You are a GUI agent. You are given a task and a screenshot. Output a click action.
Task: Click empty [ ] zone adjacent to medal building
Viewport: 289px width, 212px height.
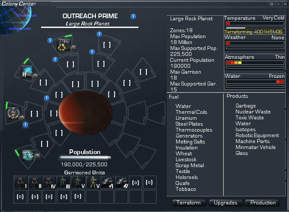pyautogui.click(x=34, y=114)
